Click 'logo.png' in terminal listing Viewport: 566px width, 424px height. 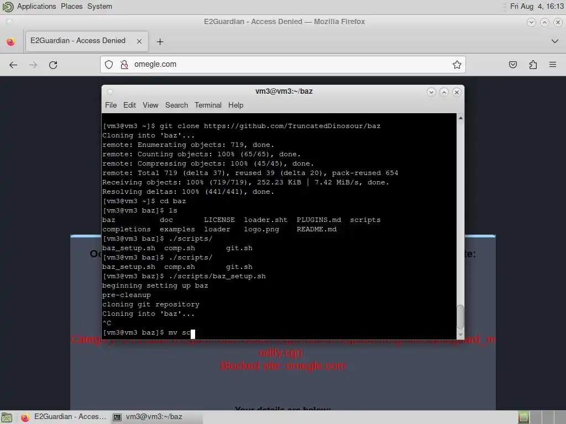click(261, 229)
